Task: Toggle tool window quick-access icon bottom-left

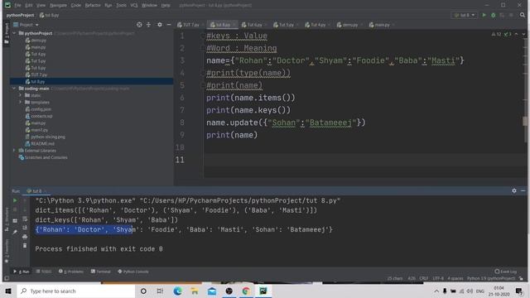Action: [x=6, y=279]
